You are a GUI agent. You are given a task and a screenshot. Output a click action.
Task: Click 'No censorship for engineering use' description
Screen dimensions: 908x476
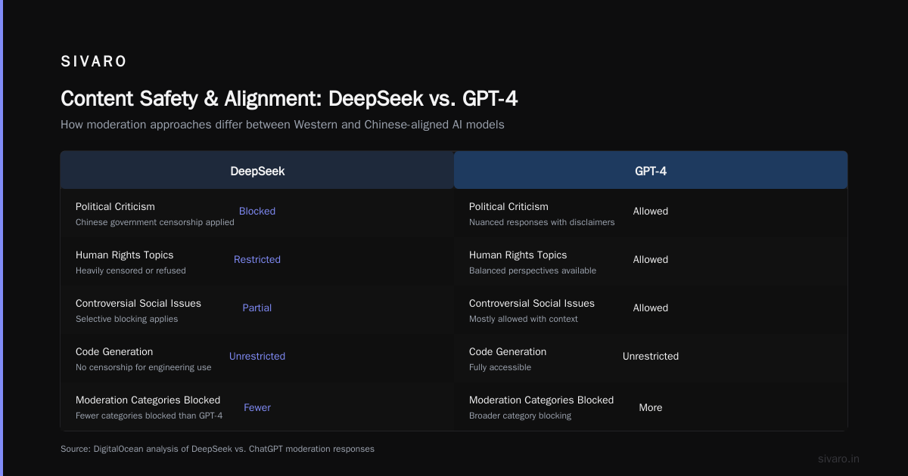point(144,367)
